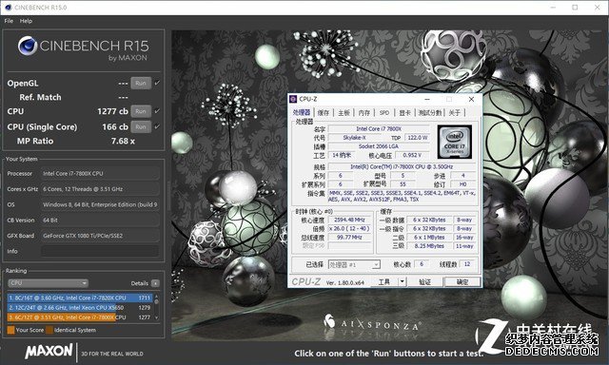Click the Intel Core i7 badge image
Viewport: 609px width, 365px height.
click(455, 142)
